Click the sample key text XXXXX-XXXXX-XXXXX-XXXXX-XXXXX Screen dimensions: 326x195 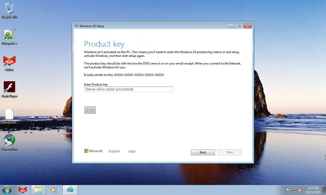pos(139,75)
